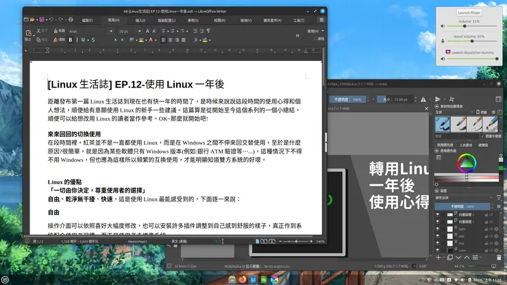Select first brush preset thumbnail in Krita

443,124
